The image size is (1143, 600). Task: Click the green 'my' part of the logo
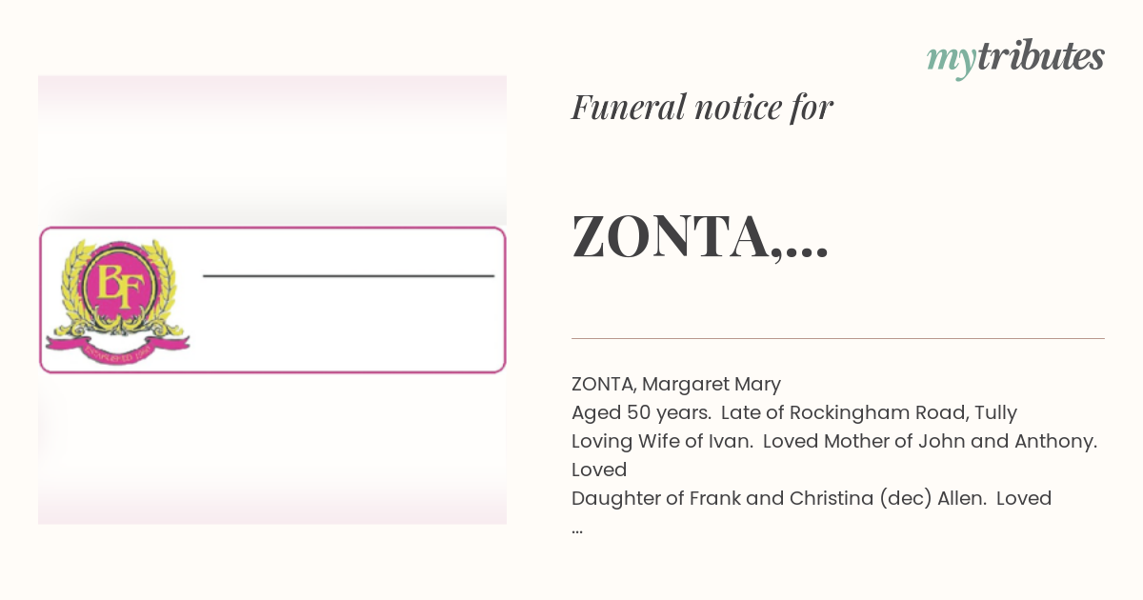click(951, 61)
